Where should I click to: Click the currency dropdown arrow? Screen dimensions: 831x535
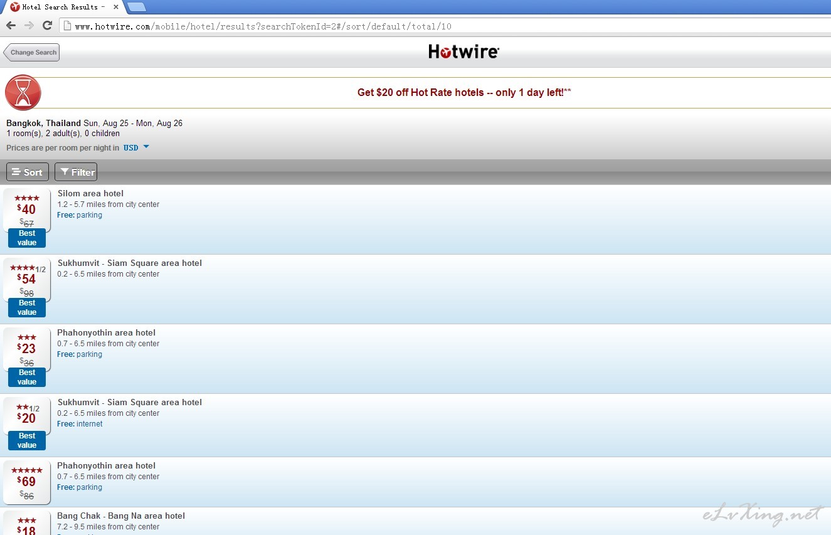146,147
